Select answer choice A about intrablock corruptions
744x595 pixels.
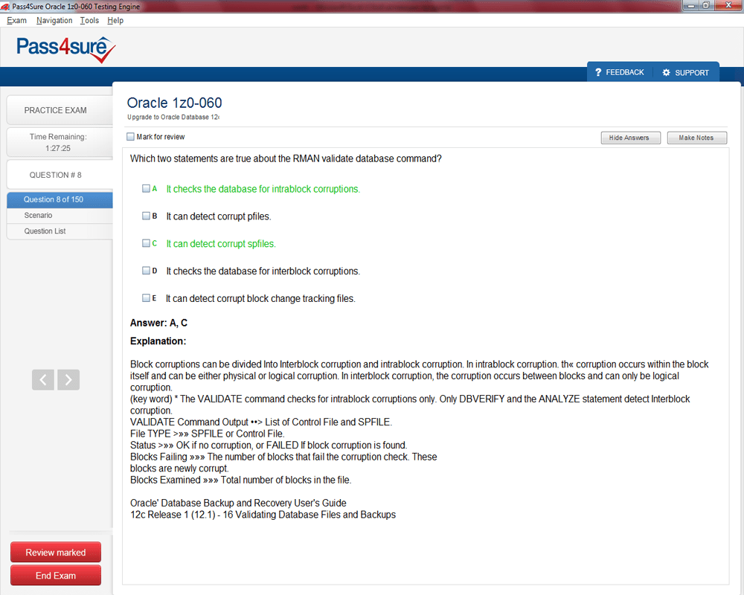point(147,188)
